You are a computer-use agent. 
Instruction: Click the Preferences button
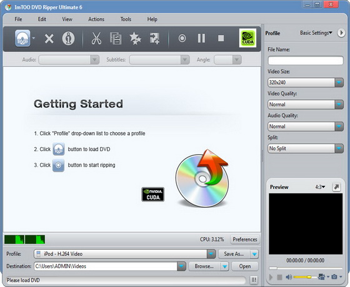pyautogui.click(x=245, y=240)
